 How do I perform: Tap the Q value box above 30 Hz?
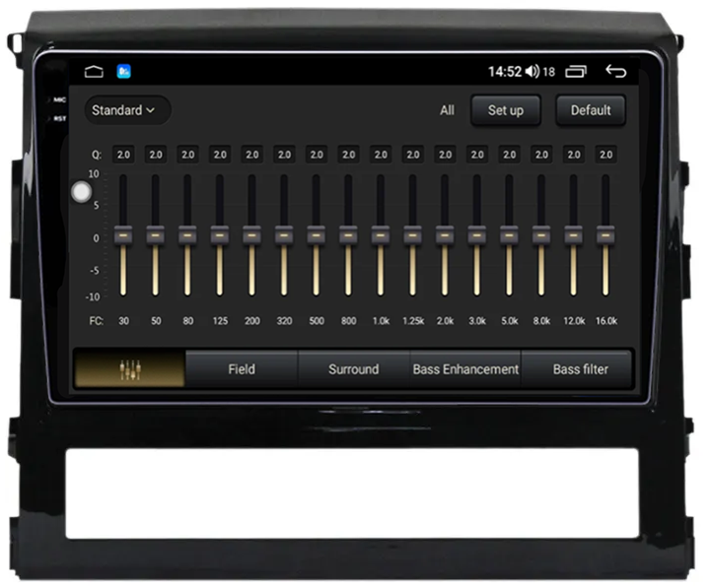[x=123, y=155]
